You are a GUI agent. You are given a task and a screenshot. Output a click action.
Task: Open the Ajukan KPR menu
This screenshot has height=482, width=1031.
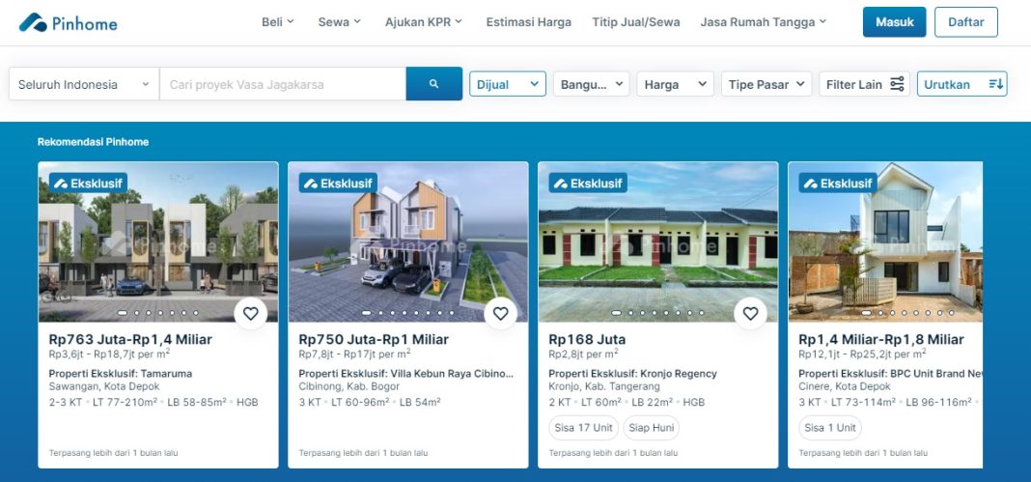[424, 21]
